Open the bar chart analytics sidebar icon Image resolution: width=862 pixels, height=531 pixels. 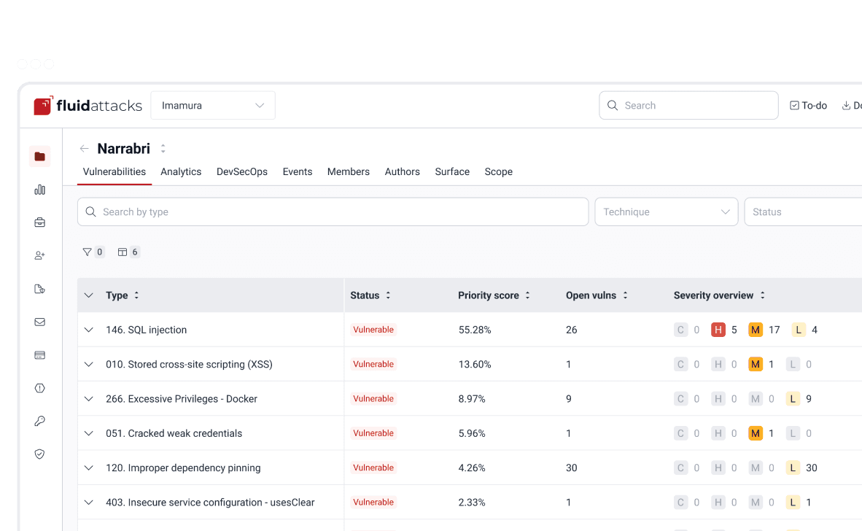click(x=39, y=190)
